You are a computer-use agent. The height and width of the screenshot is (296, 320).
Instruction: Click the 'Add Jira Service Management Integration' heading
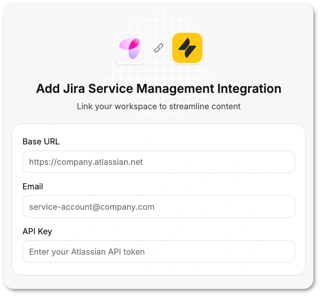pyautogui.click(x=159, y=89)
